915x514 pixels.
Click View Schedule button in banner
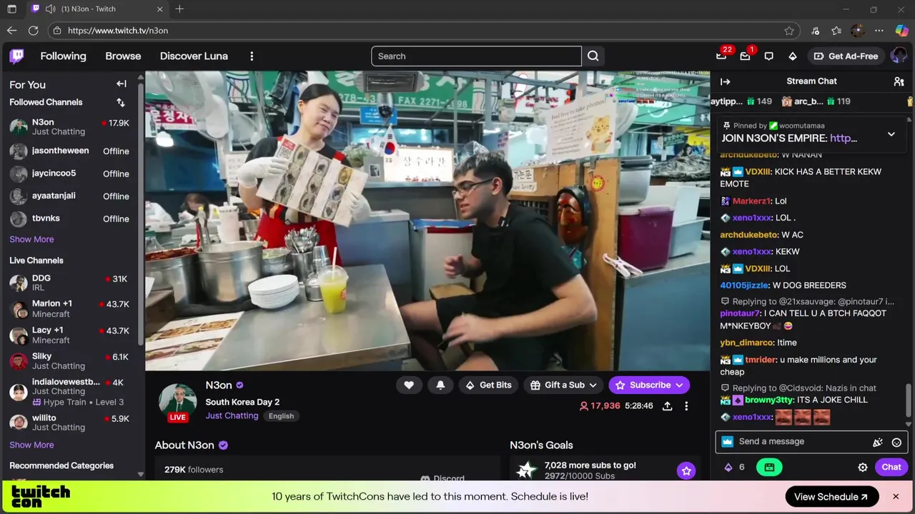tap(832, 497)
